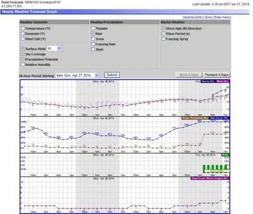Enable the Wave Period (s) checkbox

point(163,33)
